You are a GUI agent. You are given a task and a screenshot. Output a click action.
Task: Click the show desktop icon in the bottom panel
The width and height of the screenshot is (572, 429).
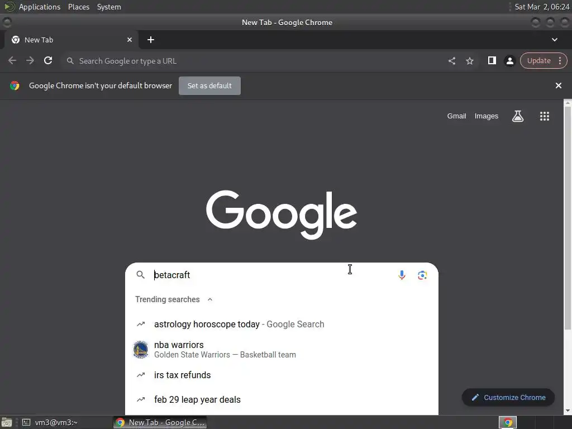coord(6,422)
